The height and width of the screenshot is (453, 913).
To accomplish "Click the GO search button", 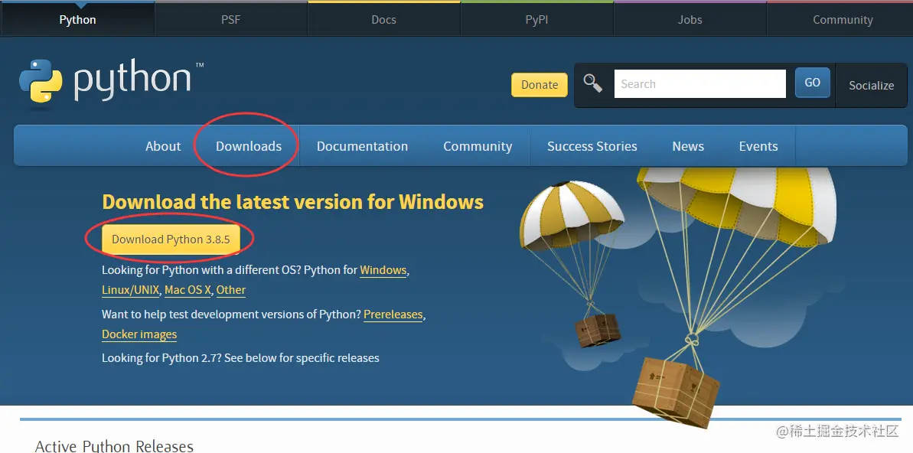I will [812, 83].
